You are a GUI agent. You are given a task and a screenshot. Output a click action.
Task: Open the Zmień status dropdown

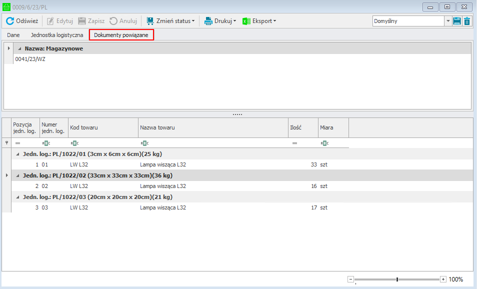(170, 21)
